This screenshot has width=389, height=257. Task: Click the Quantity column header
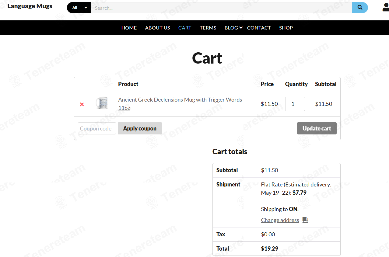[296, 84]
